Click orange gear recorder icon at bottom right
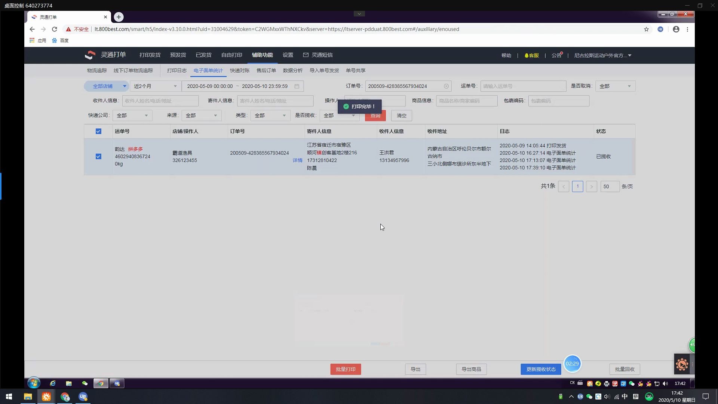 [682, 364]
